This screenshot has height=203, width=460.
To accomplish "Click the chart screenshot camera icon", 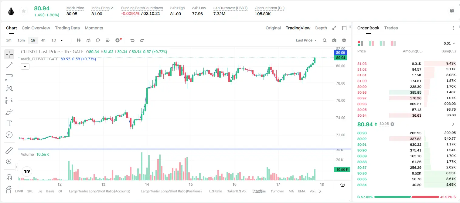I will (x=334, y=40).
